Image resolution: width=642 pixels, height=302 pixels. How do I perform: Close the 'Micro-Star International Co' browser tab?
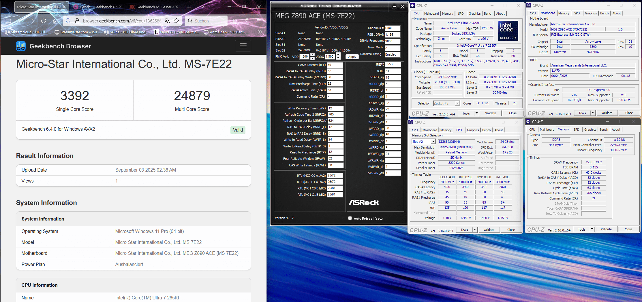coord(64,7)
